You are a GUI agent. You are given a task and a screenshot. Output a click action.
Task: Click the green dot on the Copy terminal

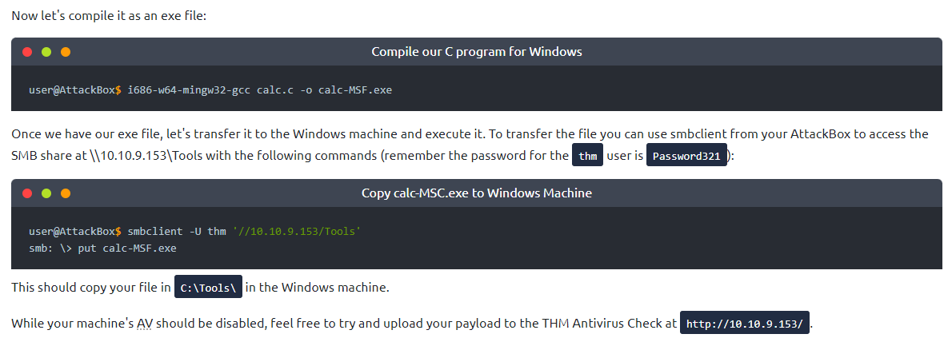pos(46,193)
